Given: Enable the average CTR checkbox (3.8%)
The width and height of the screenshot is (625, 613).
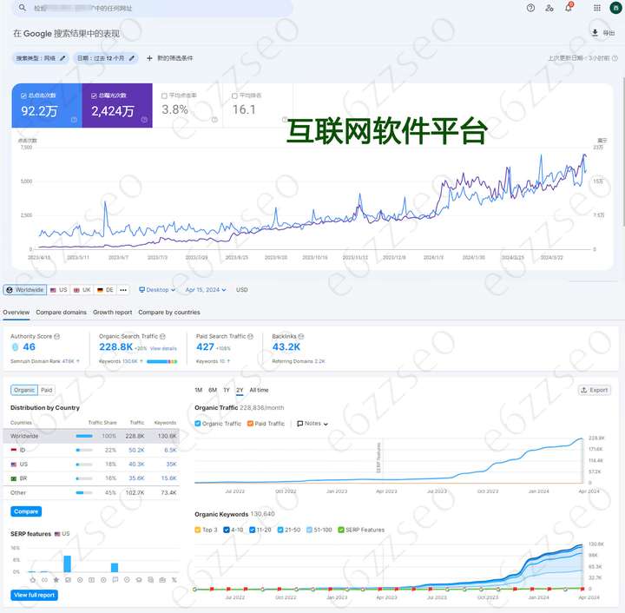Looking at the screenshot, I should pos(164,96).
